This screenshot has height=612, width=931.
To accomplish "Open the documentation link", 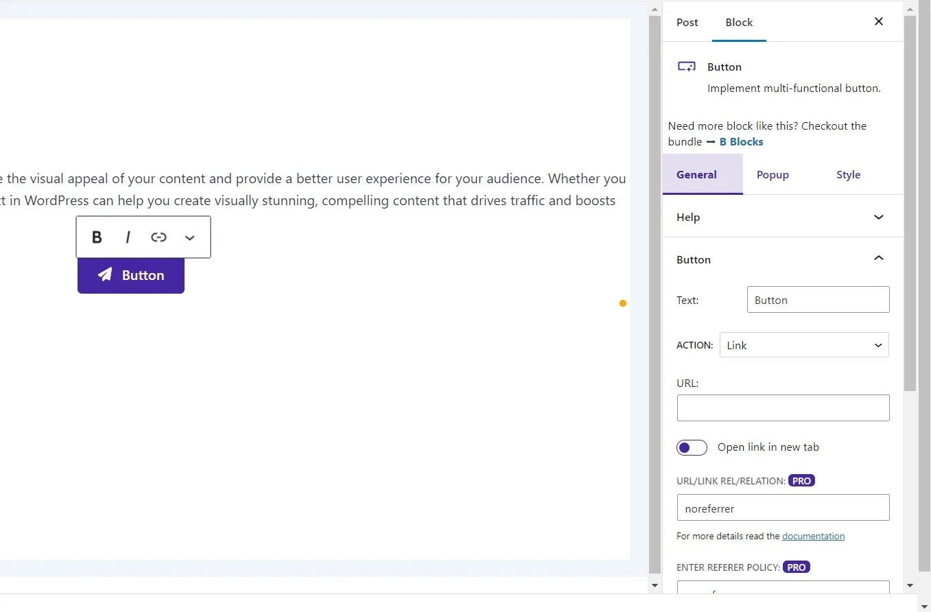I will point(813,536).
